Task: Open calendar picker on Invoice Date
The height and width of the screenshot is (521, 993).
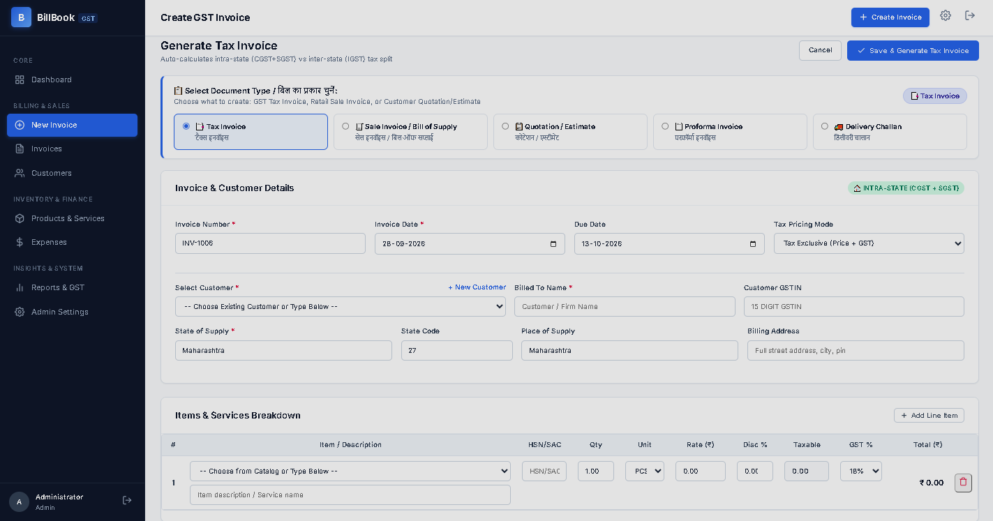Action: [553, 244]
